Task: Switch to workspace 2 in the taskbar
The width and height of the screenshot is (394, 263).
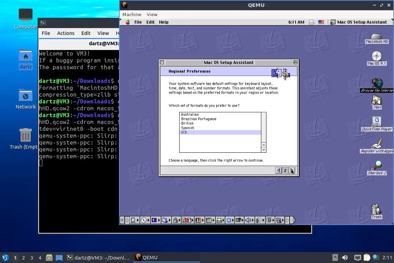Action: (23, 258)
